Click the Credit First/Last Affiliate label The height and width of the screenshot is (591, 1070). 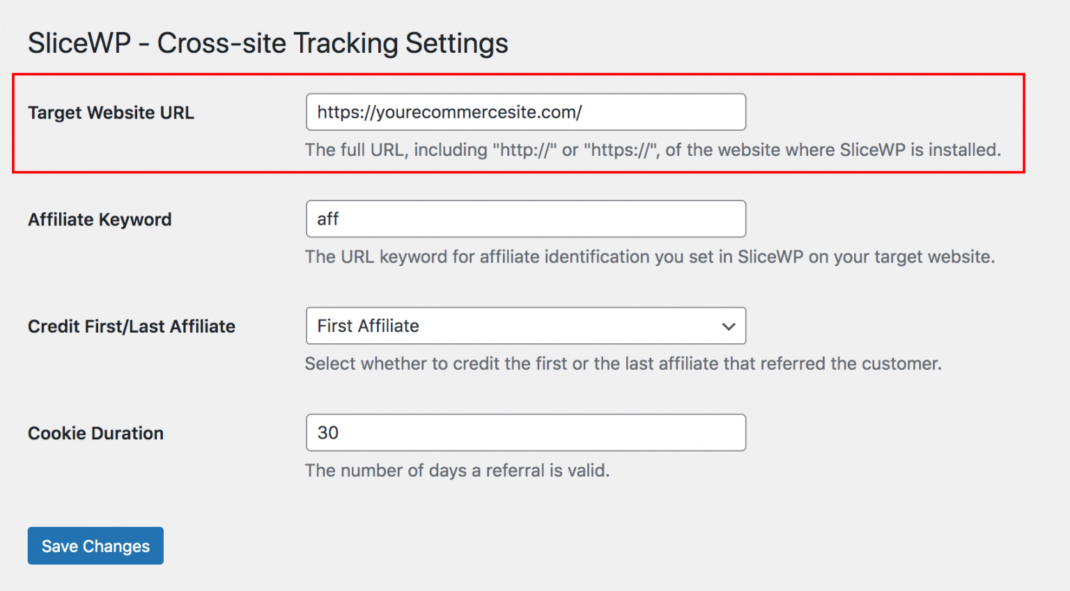[x=132, y=326]
